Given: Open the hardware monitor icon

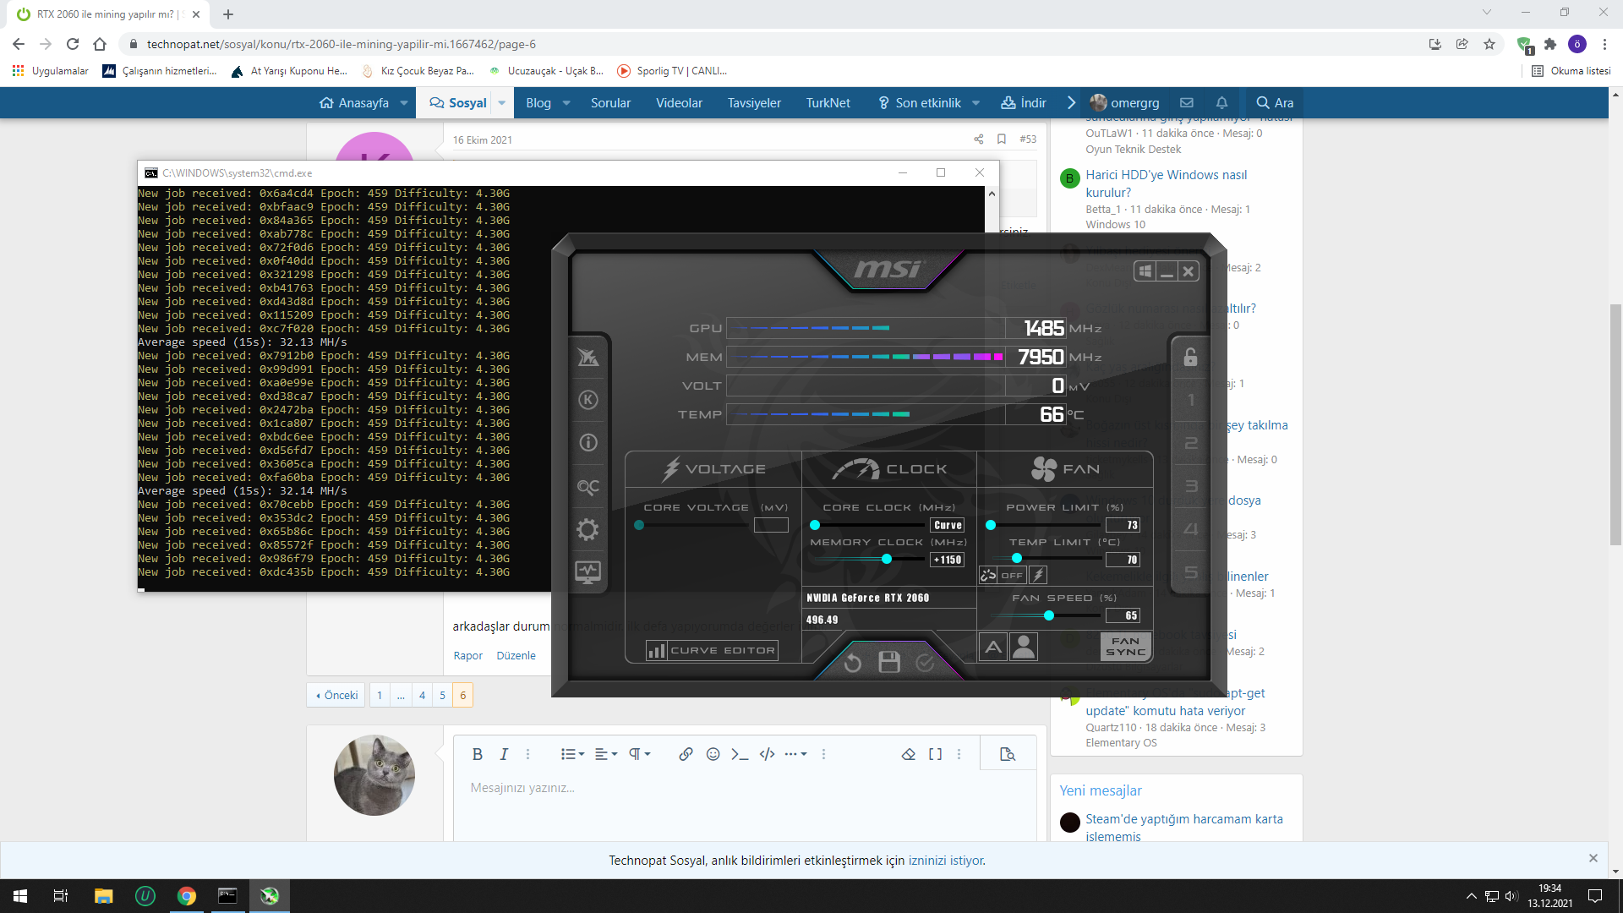Looking at the screenshot, I should (587, 572).
